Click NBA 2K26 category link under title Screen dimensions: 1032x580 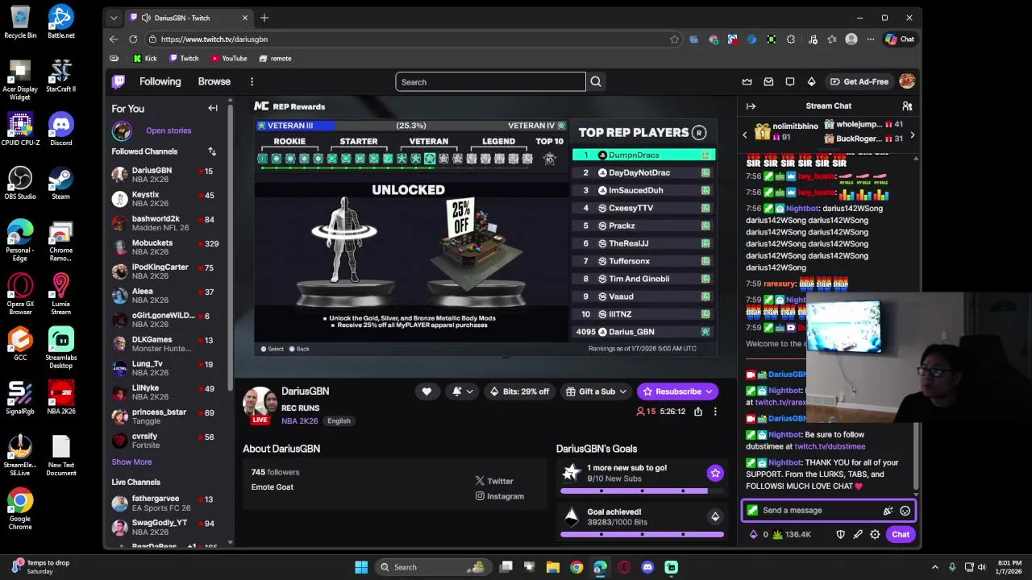click(299, 420)
